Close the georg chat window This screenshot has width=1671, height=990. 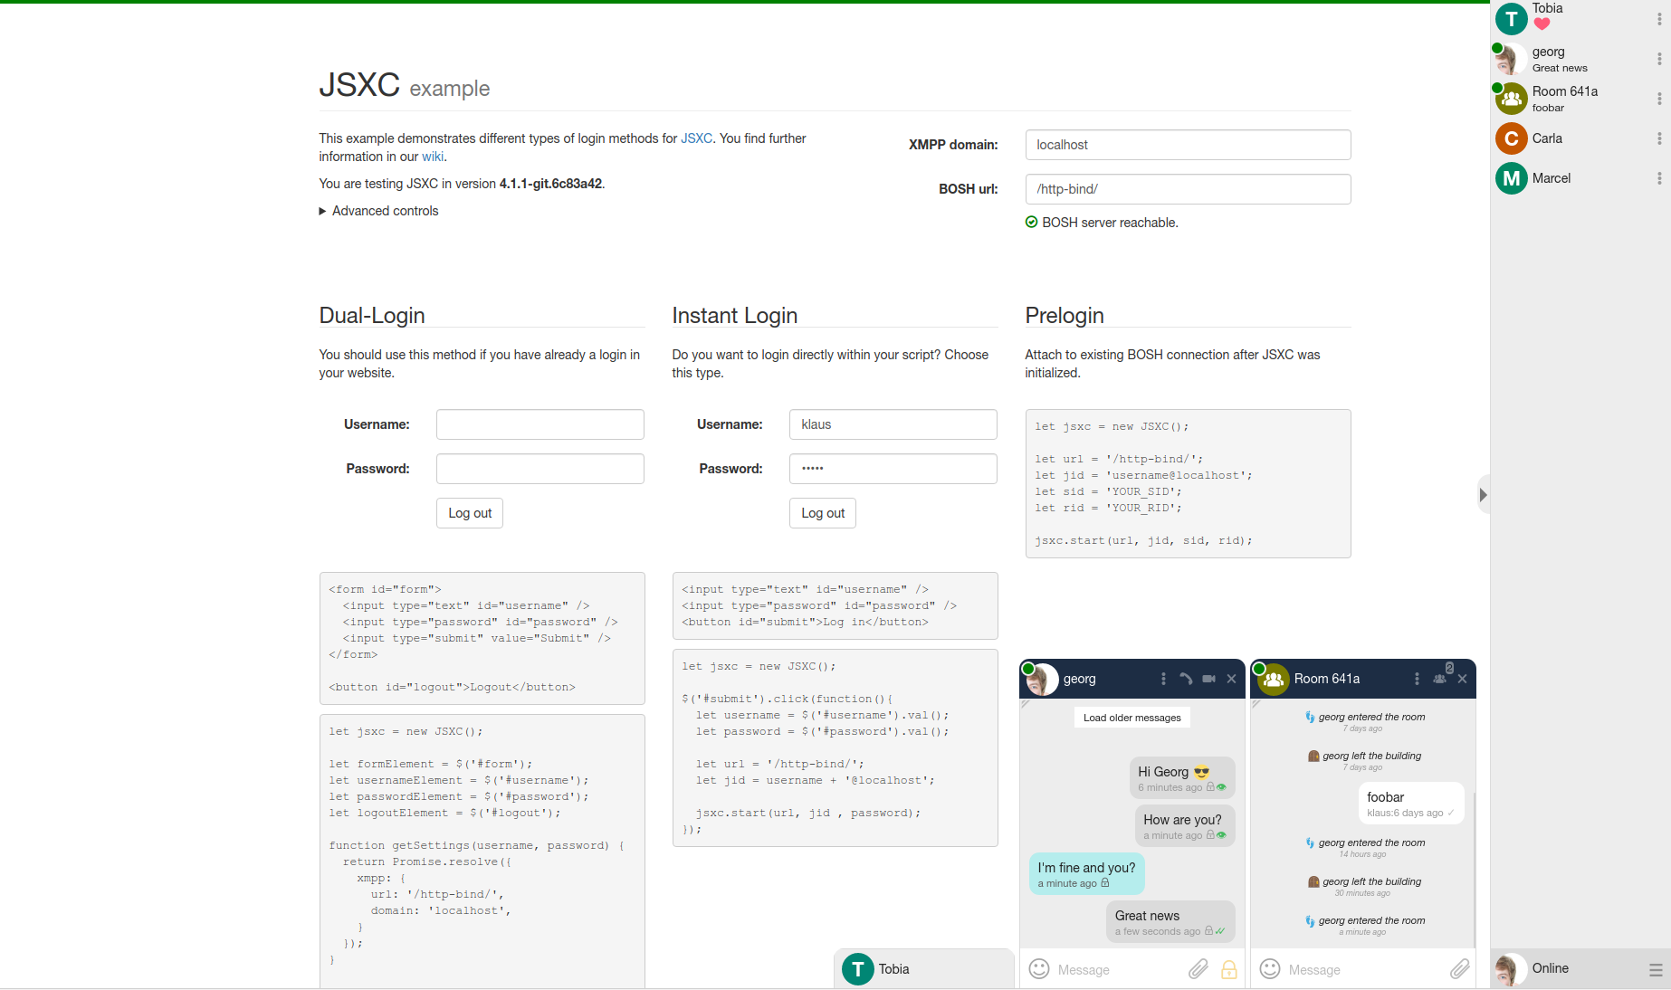coord(1231,679)
